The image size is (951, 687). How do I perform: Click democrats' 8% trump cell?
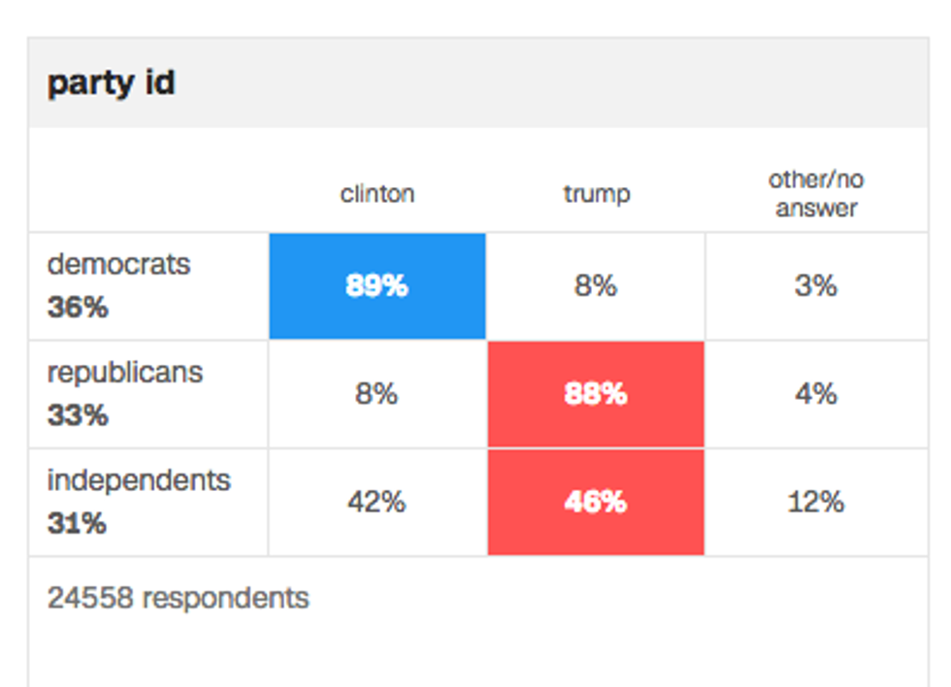pyautogui.click(x=596, y=286)
